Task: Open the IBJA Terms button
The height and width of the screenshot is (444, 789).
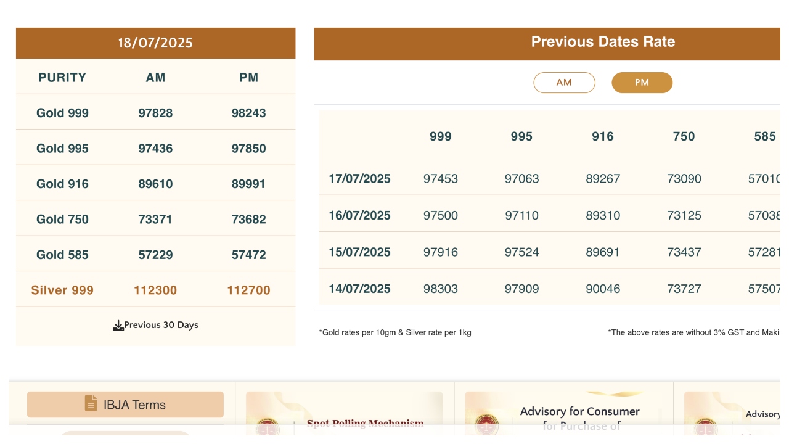Action: [x=125, y=405]
